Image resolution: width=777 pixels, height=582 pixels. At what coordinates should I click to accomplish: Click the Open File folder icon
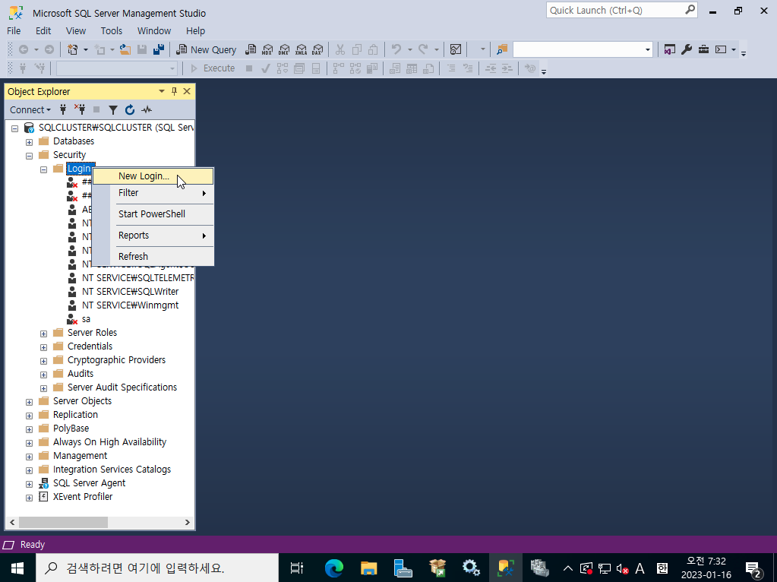(x=125, y=49)
